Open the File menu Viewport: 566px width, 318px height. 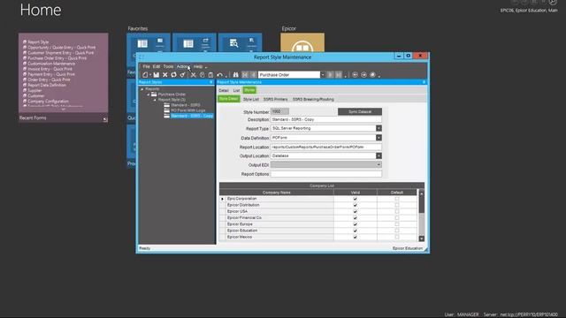146,67
